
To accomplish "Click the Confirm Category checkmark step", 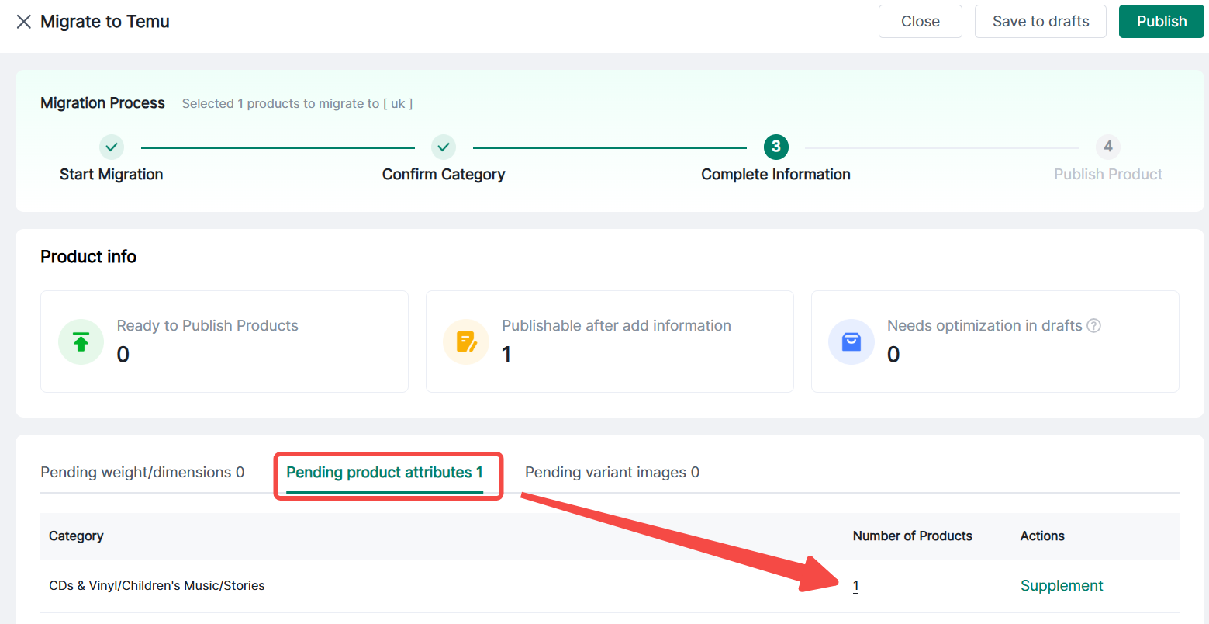I will pyautogui.click(x=444, y=147).
